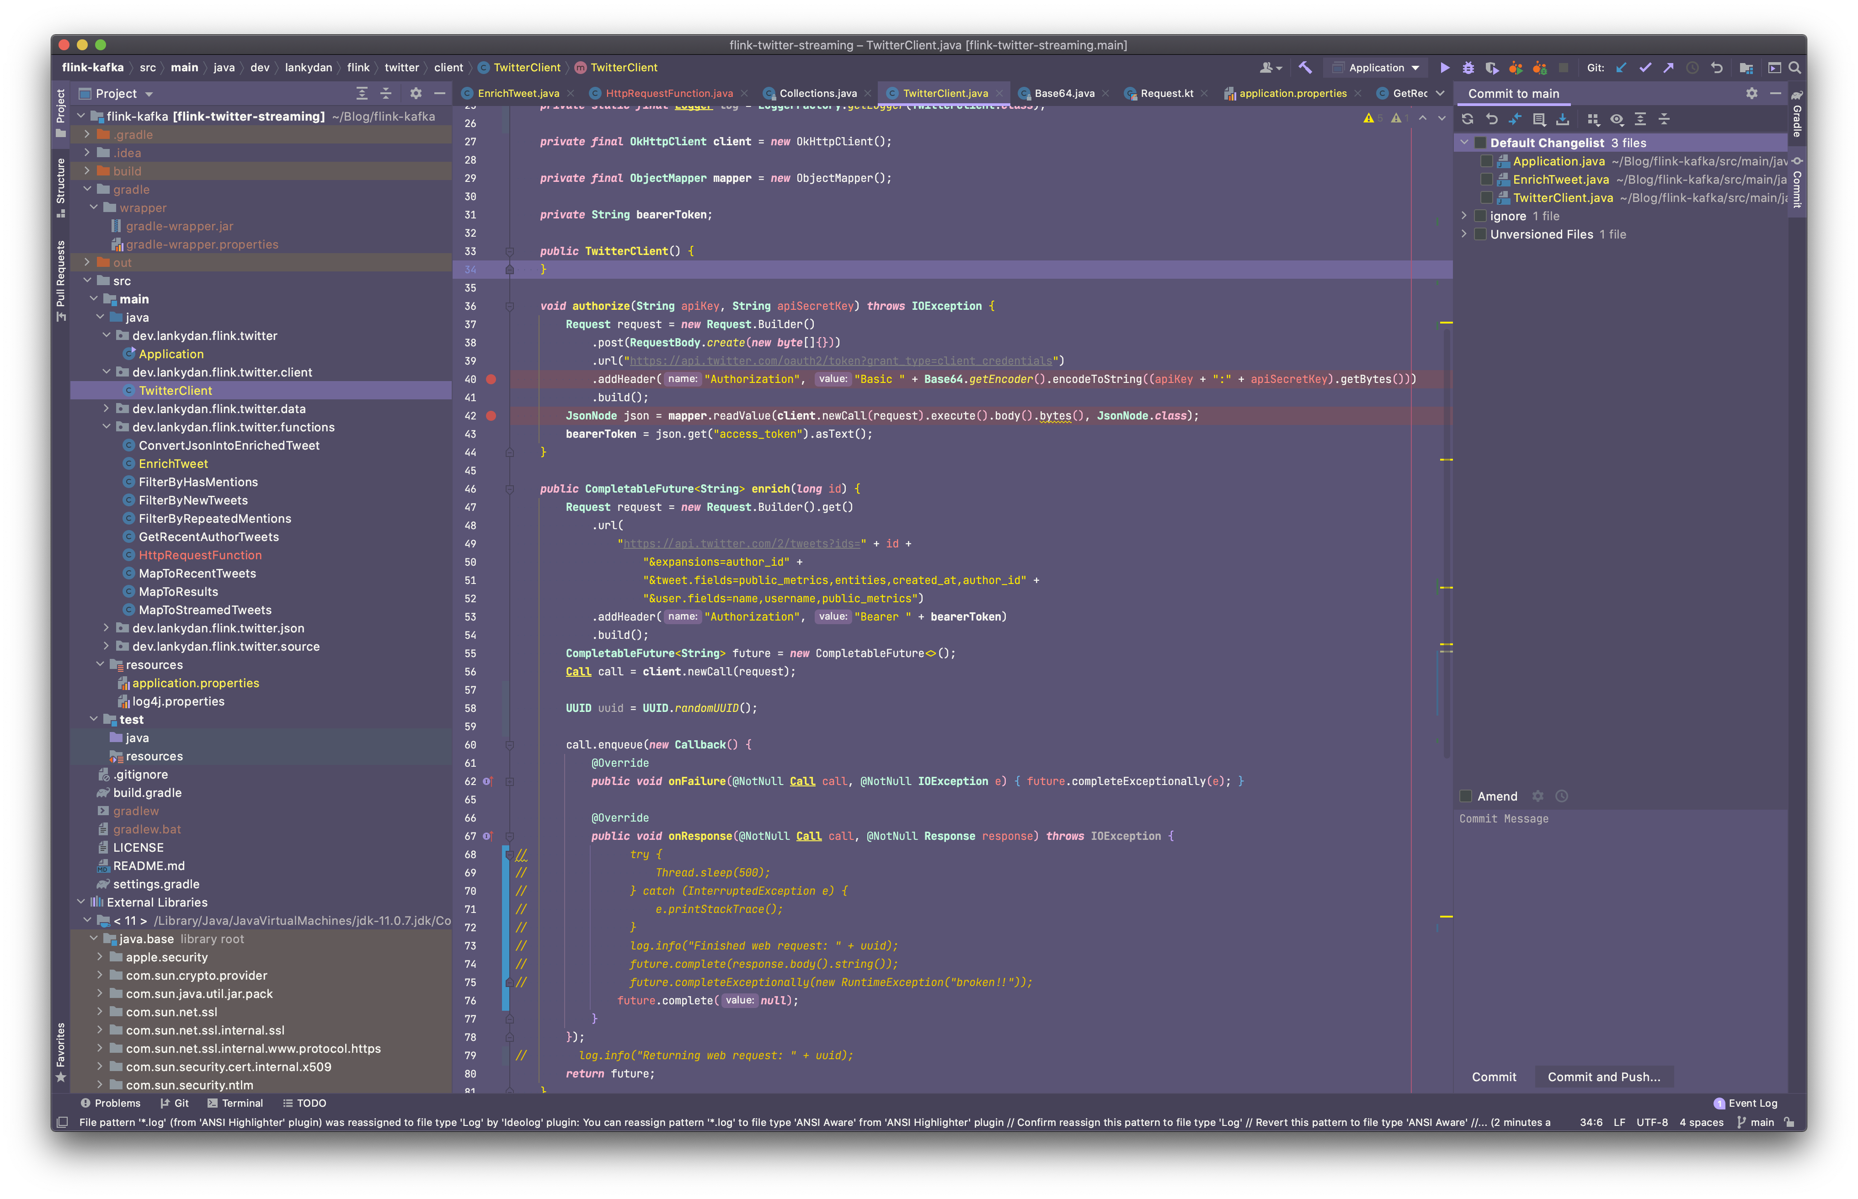Push commits with Git push arrow

(1668, 68)
